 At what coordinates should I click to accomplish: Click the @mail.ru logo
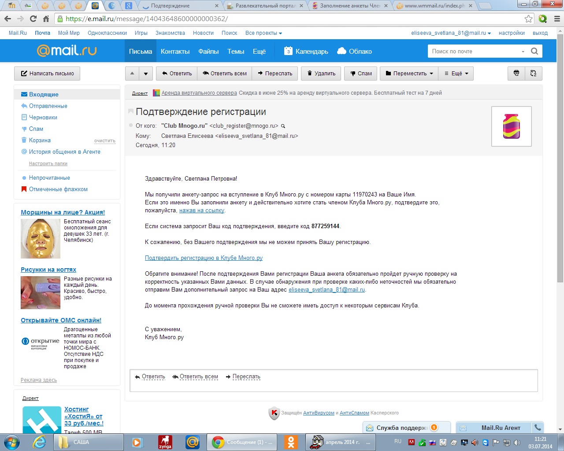[x=67, y=51]
